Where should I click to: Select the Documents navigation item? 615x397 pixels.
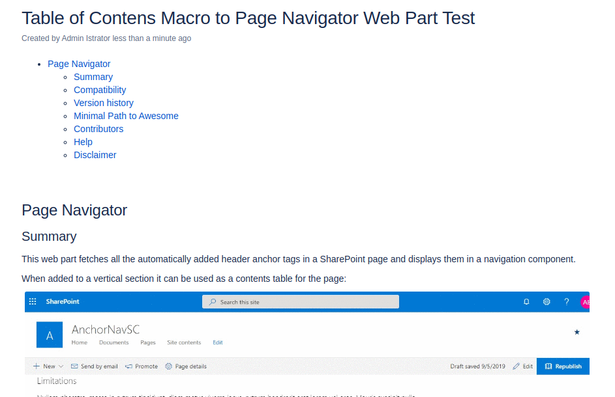click(113, 342)
